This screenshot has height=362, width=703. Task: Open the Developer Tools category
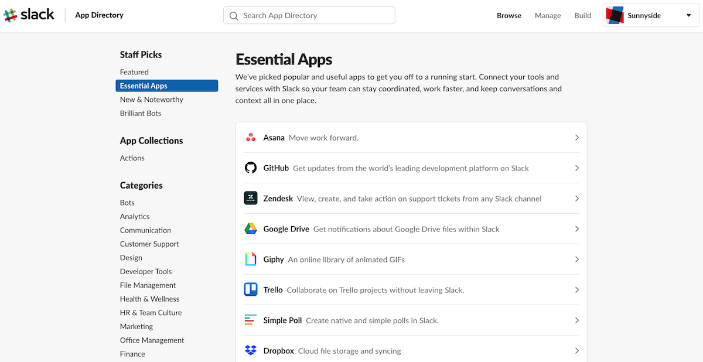(146, 272)
